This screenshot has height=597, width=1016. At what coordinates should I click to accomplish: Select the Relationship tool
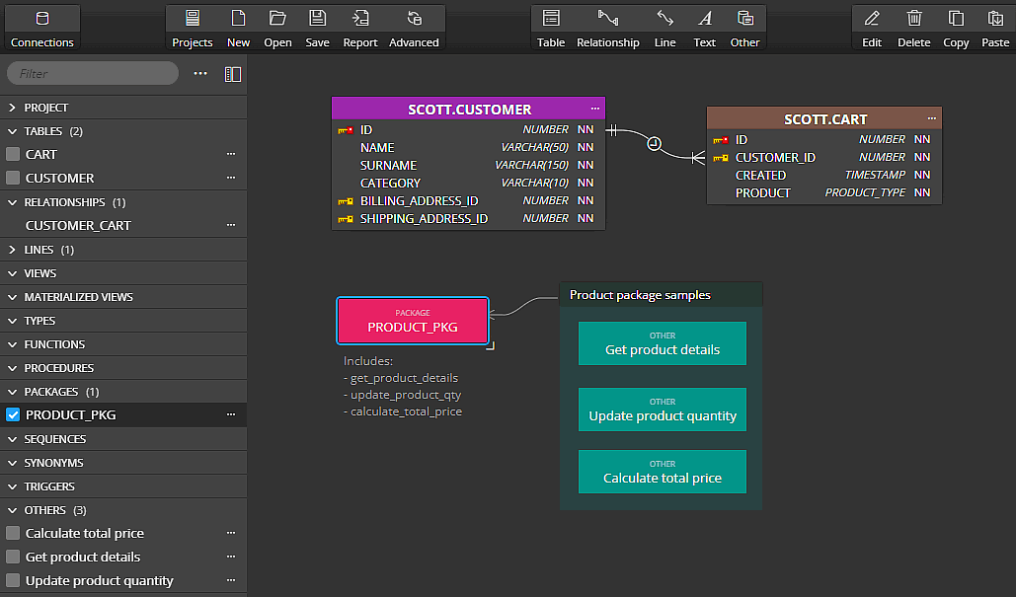(607, 27)
